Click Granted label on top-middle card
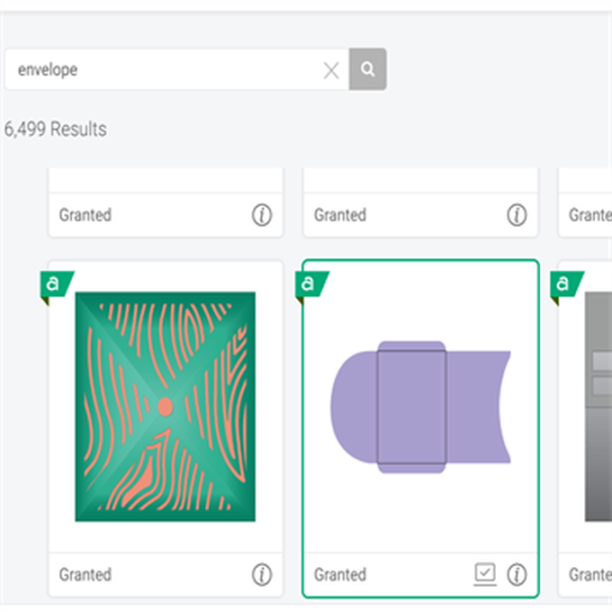Screen dimensions: 612x612 coord(340,215)
